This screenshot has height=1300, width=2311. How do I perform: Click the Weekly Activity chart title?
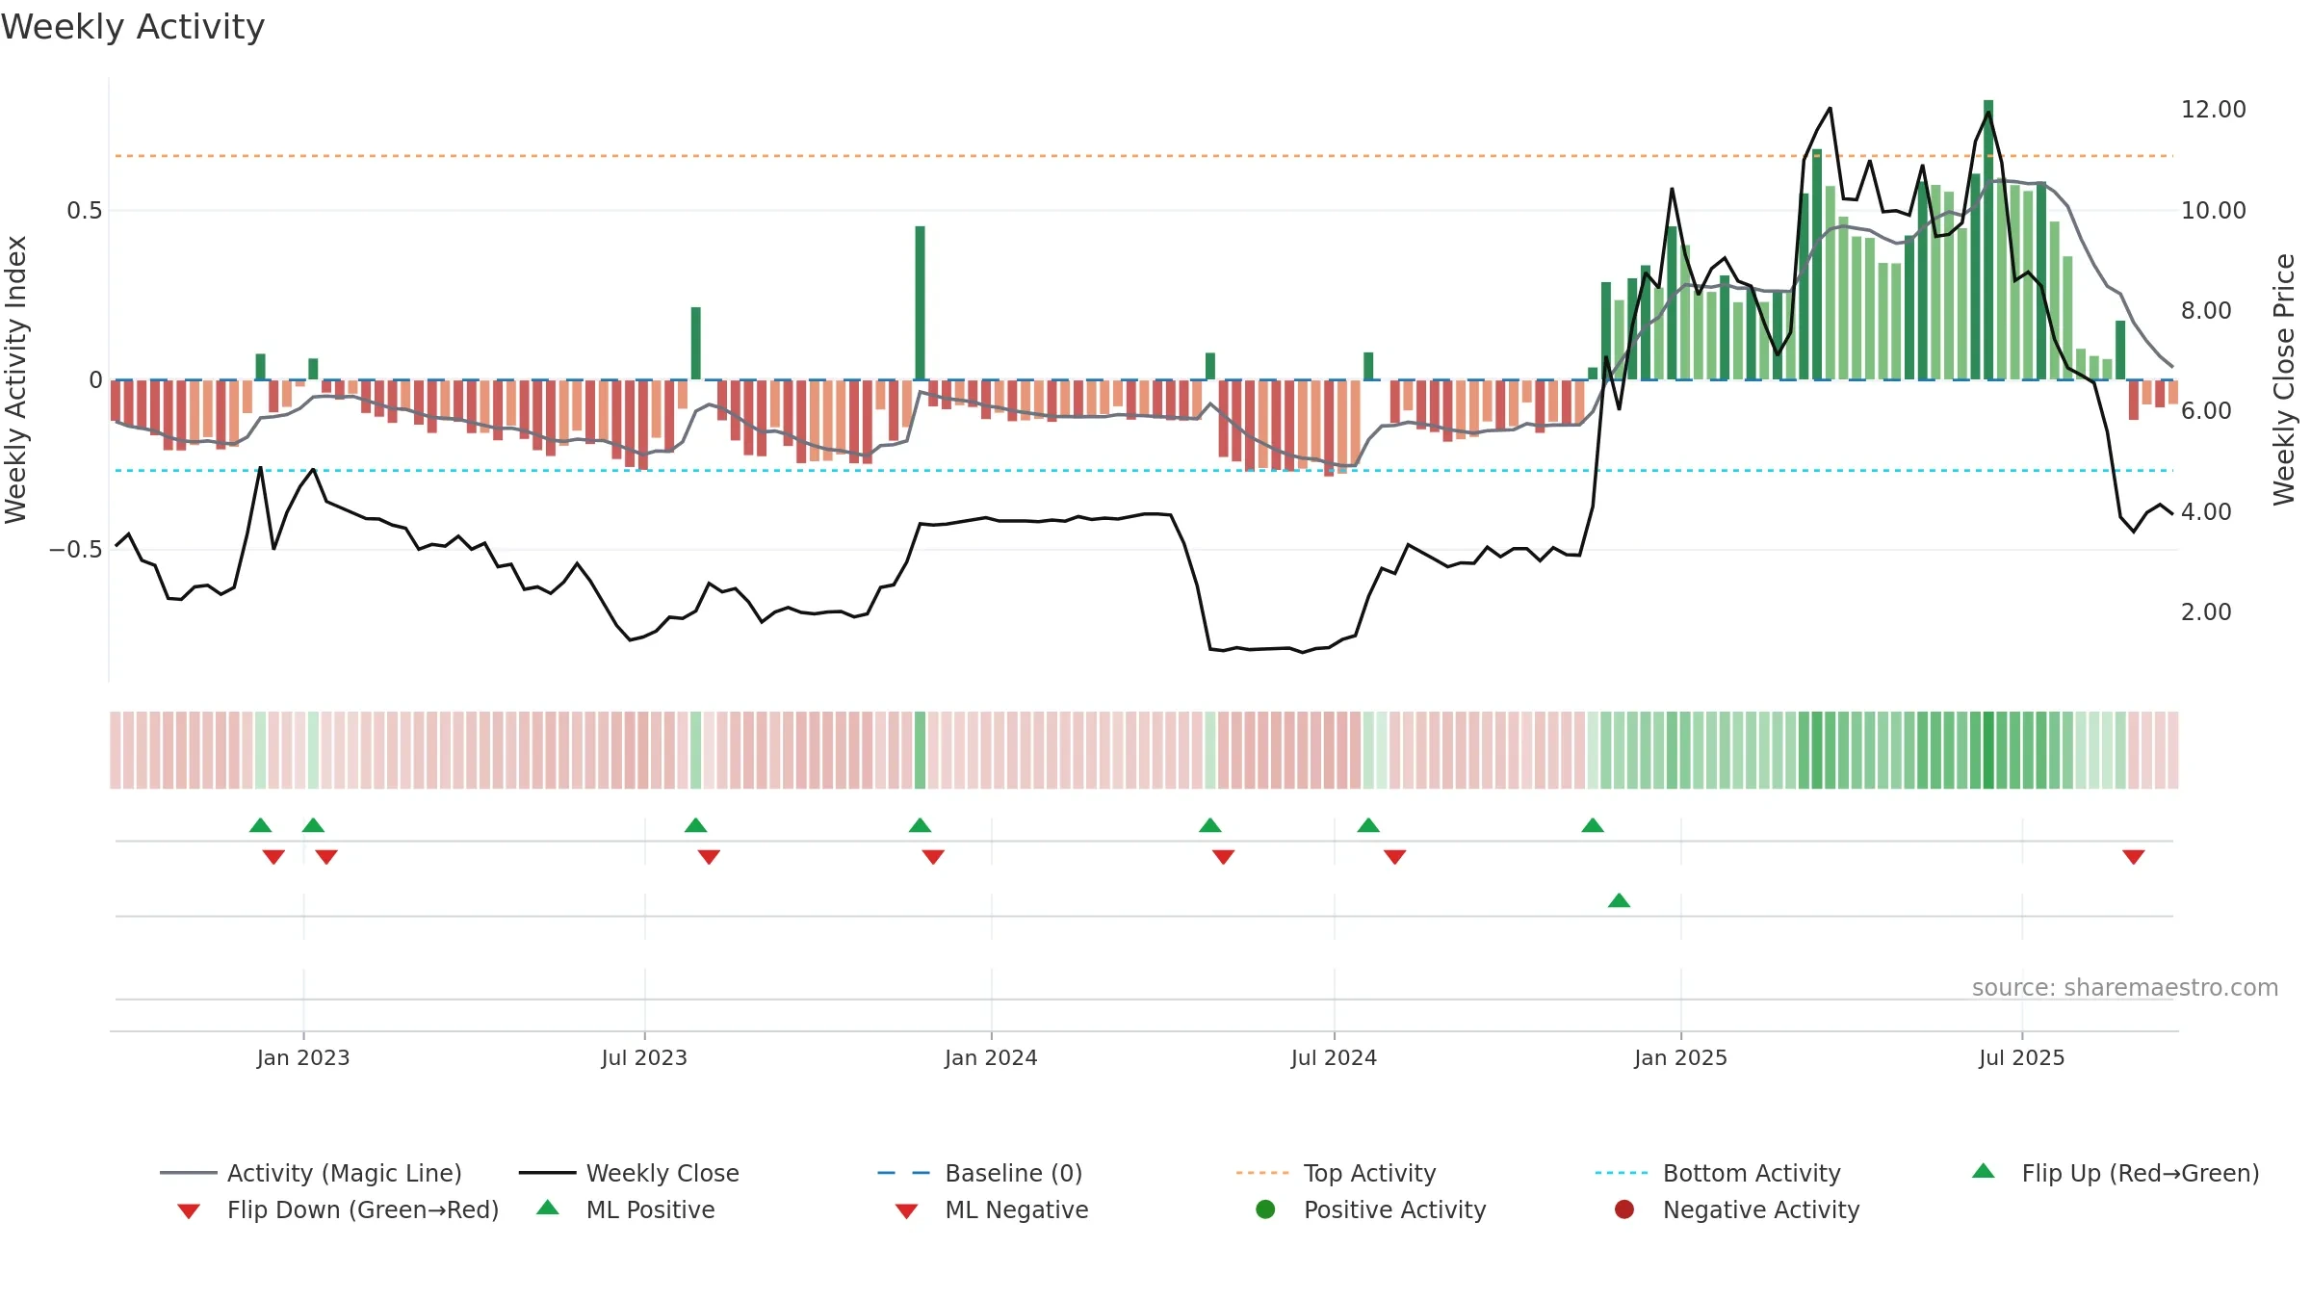[x=133, y=27]
